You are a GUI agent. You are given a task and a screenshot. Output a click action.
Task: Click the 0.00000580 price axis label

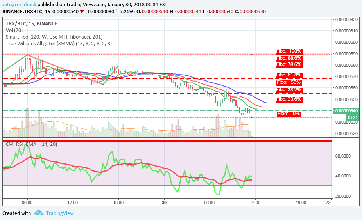(x=346, y=65)
